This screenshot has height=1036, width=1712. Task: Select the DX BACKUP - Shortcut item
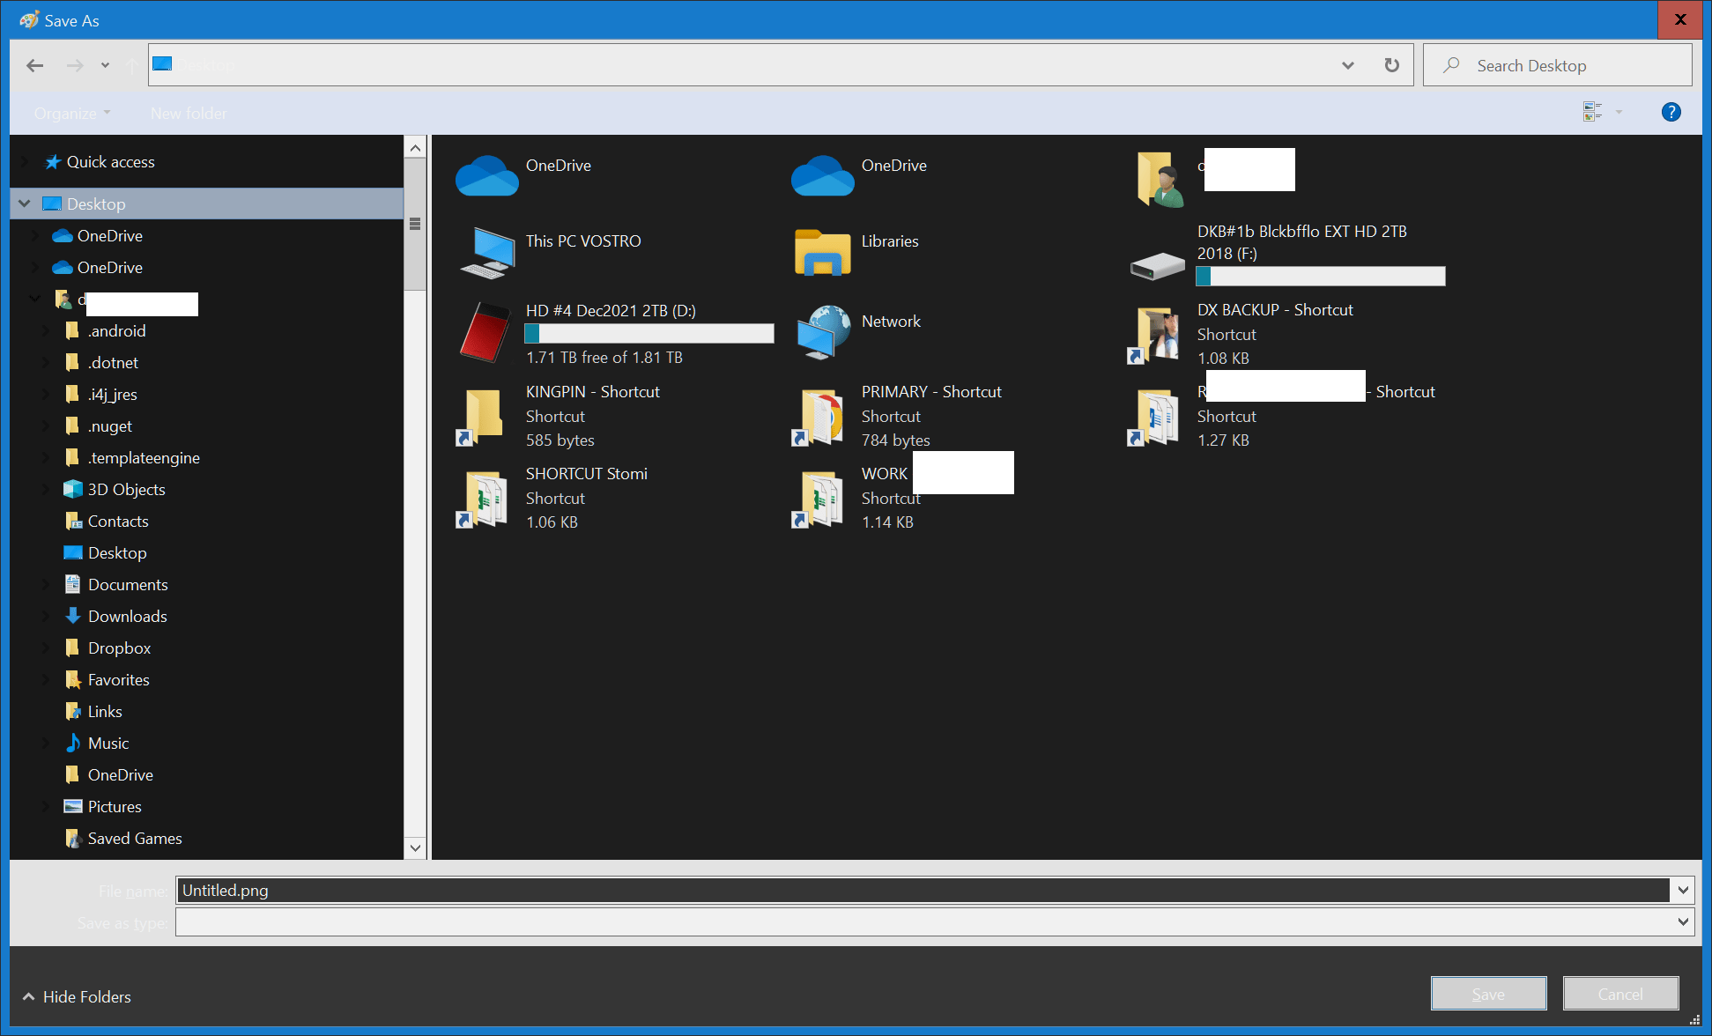point(1156,334)
